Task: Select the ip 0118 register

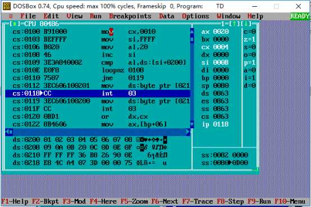Action: pyautogui.click(x=215, y=124)
